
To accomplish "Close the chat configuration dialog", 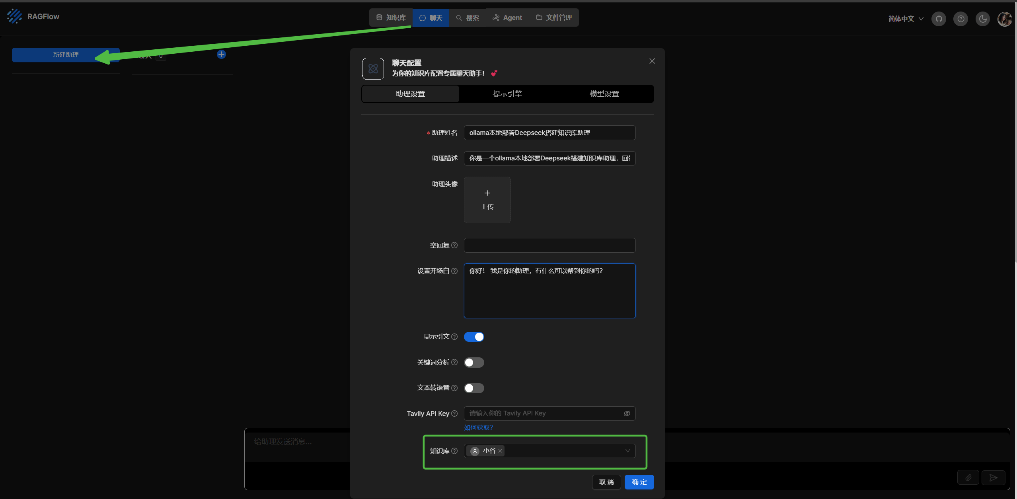I will [652, 61].
